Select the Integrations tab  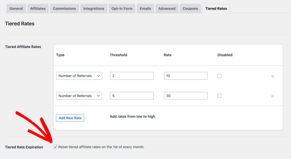(93, 9)
